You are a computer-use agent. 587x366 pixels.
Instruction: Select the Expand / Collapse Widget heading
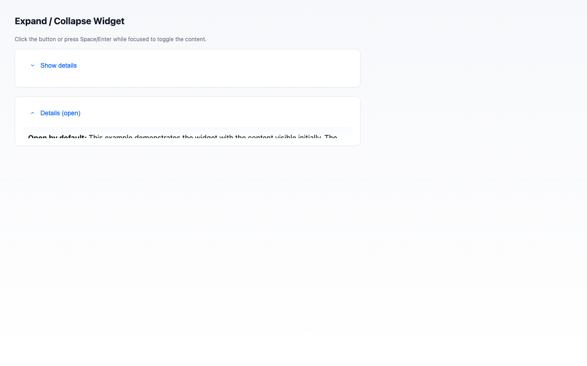click(x=69, y=21)
